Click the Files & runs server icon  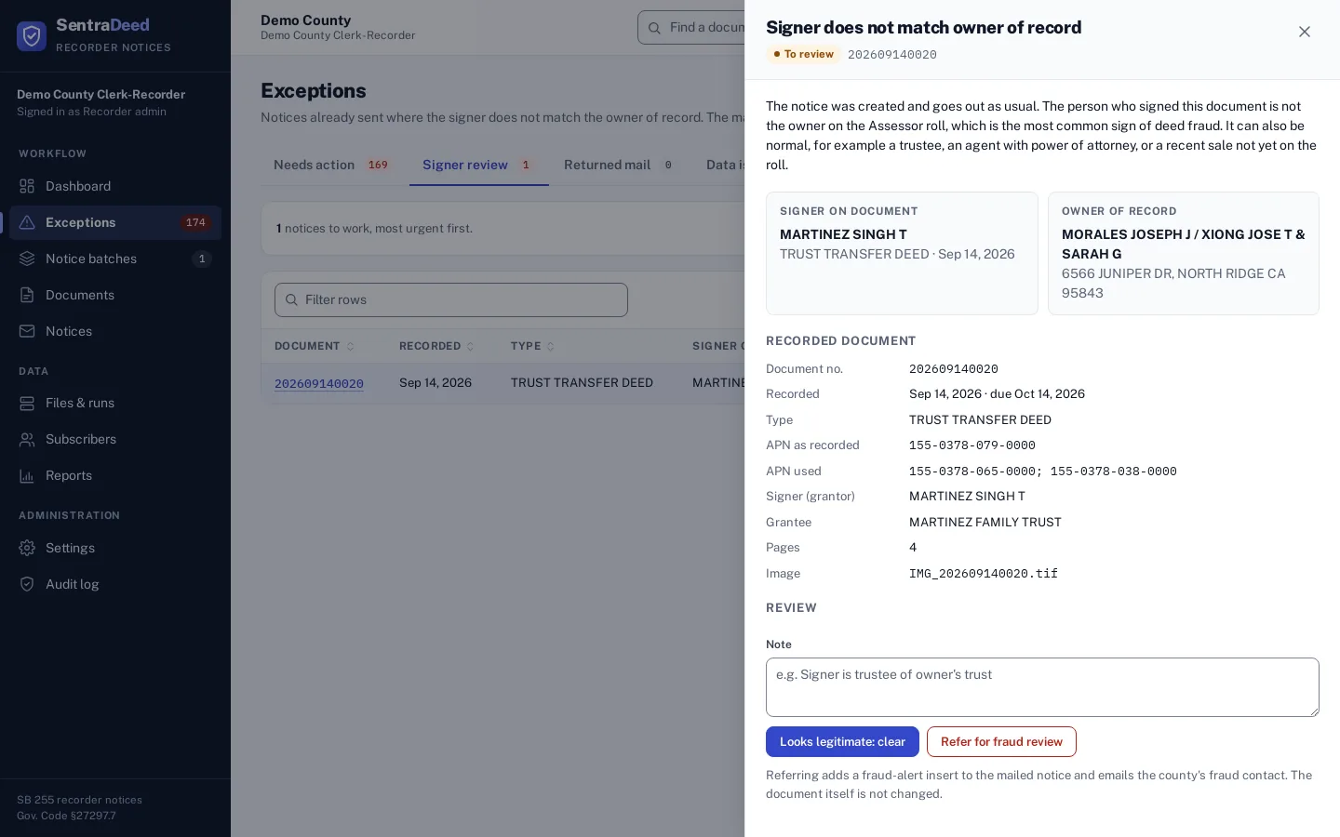27,403
